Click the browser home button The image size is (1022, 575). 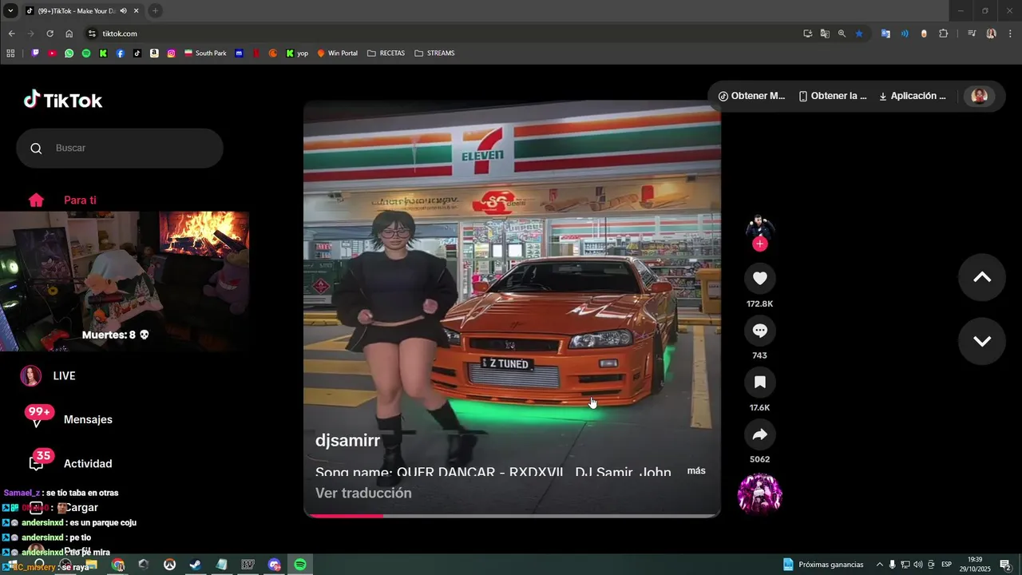(69, 34)
